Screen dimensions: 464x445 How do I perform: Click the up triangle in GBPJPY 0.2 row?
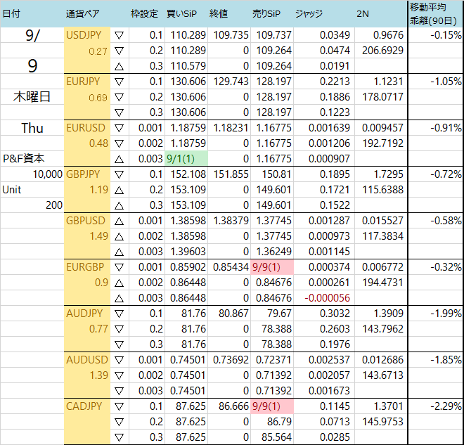(x=119, y=190)
